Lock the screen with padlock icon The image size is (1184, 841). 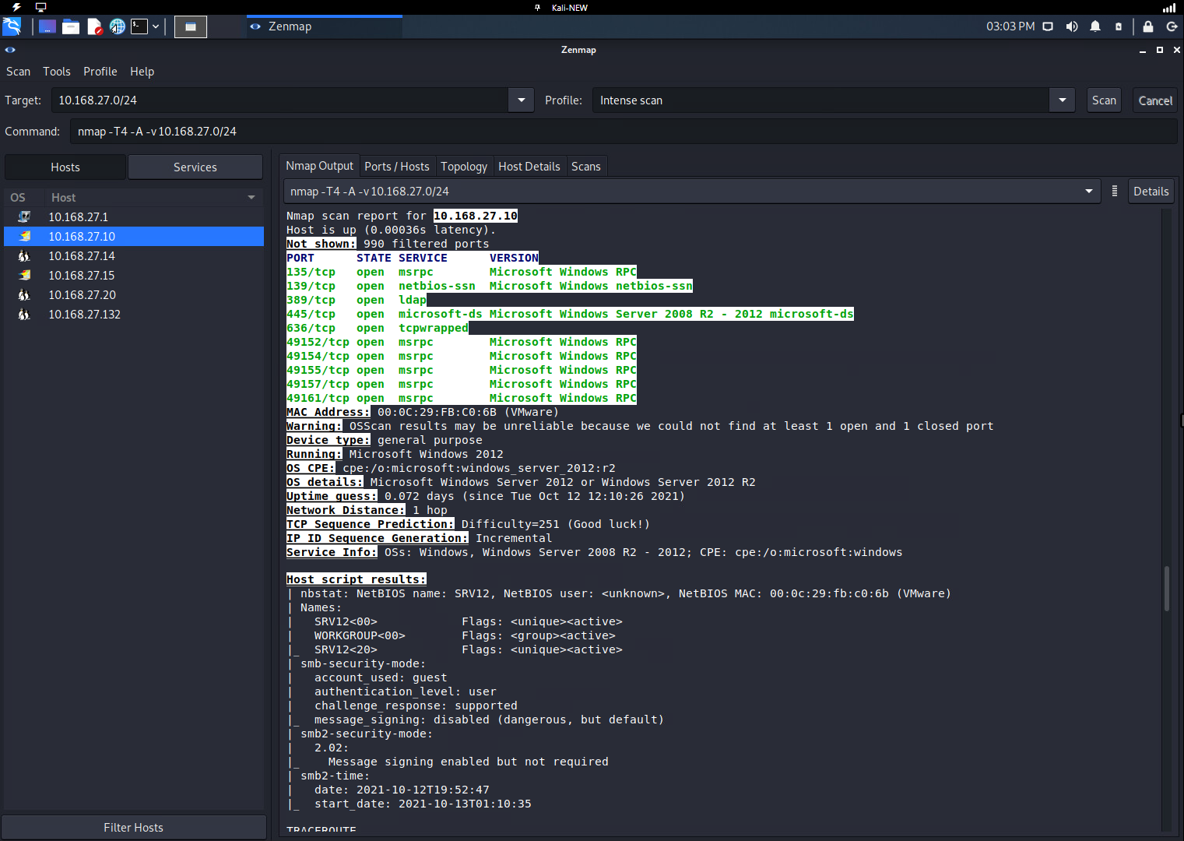(x=1148, y=26)
